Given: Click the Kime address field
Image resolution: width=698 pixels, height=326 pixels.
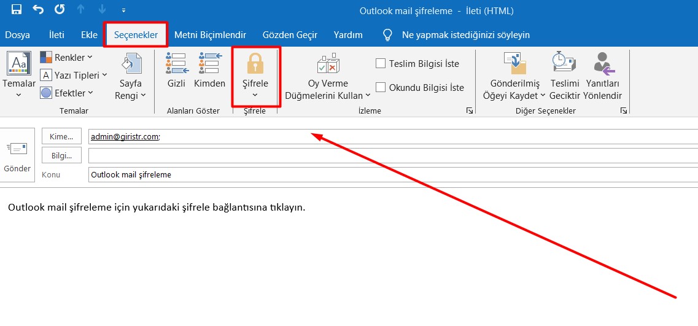Looking at the screenshot, I should [393, 137].
